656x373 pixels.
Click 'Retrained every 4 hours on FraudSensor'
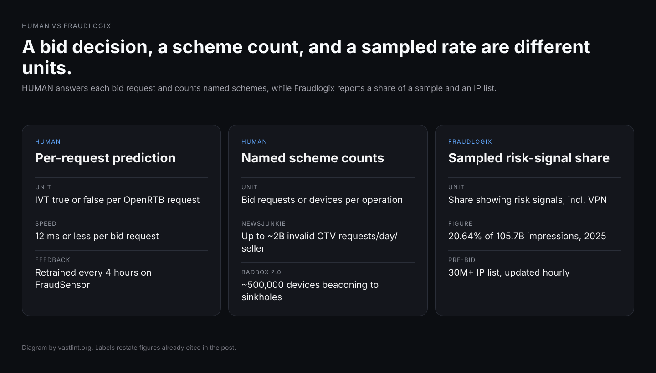[x=93, y=278]
